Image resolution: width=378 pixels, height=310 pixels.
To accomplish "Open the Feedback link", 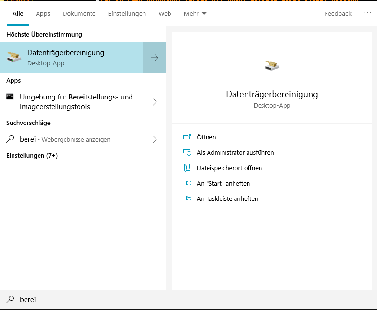I will (338, 14).
